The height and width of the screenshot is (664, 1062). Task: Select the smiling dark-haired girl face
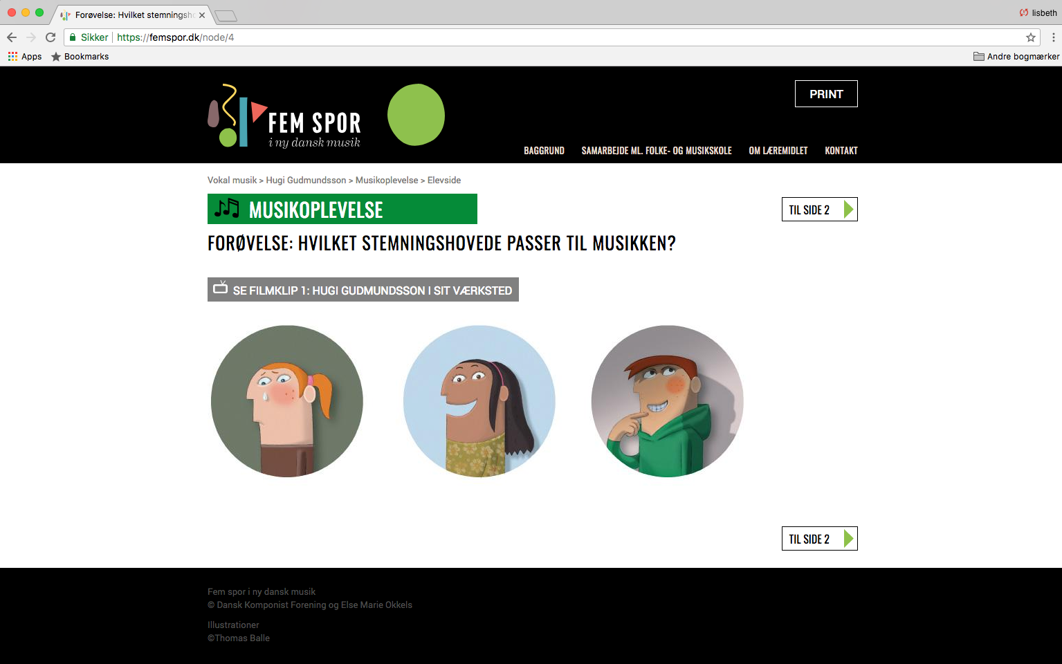(479, 401)
